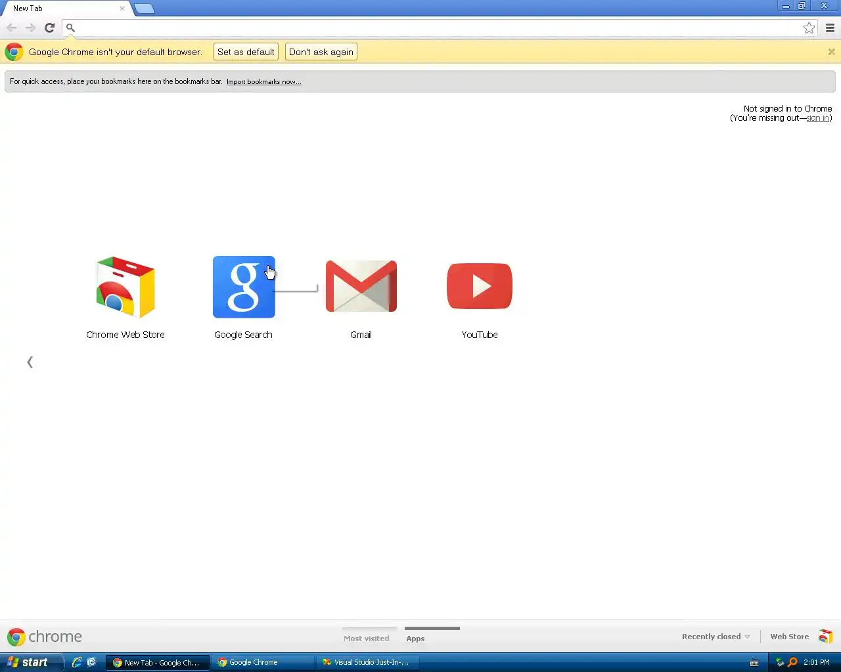Click the back navigation arrow
841x672 pixels.
tap(11, 28)
